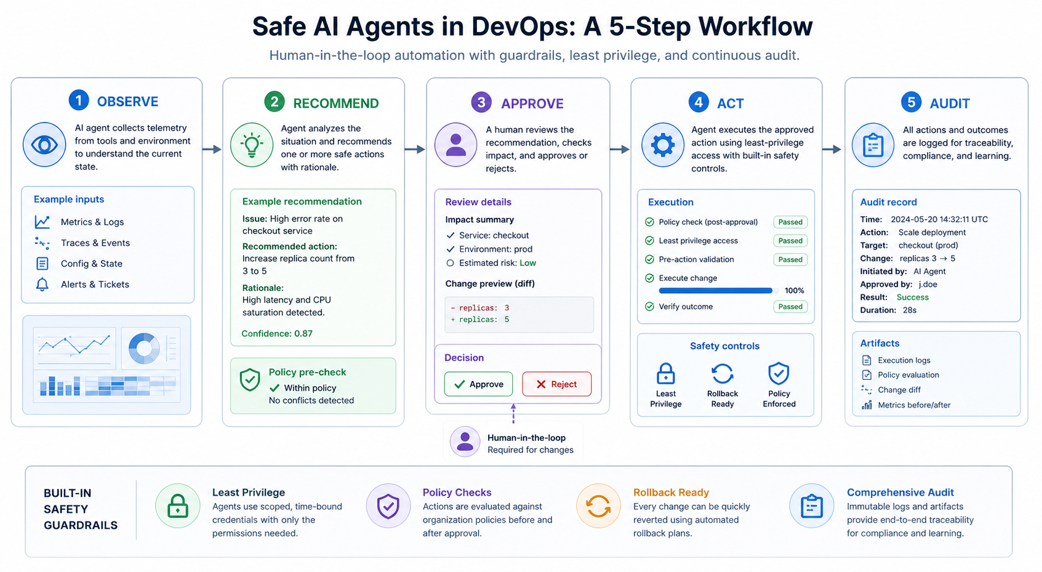Image resolution: width=1042 pixels, height=572 pixels.
Task: Click the Audit clipboard icon
Action: [x=873, y=145]
